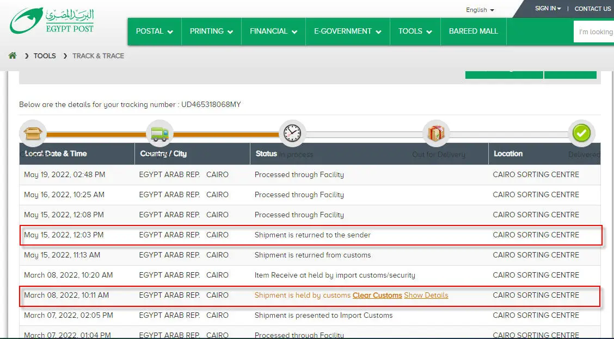Click 'March 08, 2022, 10:11 AM' cell

pos(66,295)
